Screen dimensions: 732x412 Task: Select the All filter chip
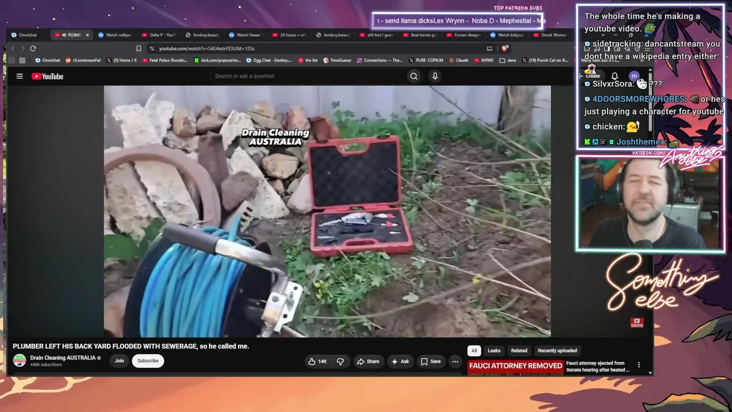click(474, 351)
